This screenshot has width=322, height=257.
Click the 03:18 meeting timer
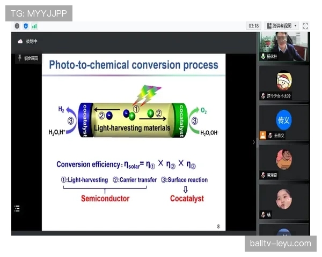253,26
